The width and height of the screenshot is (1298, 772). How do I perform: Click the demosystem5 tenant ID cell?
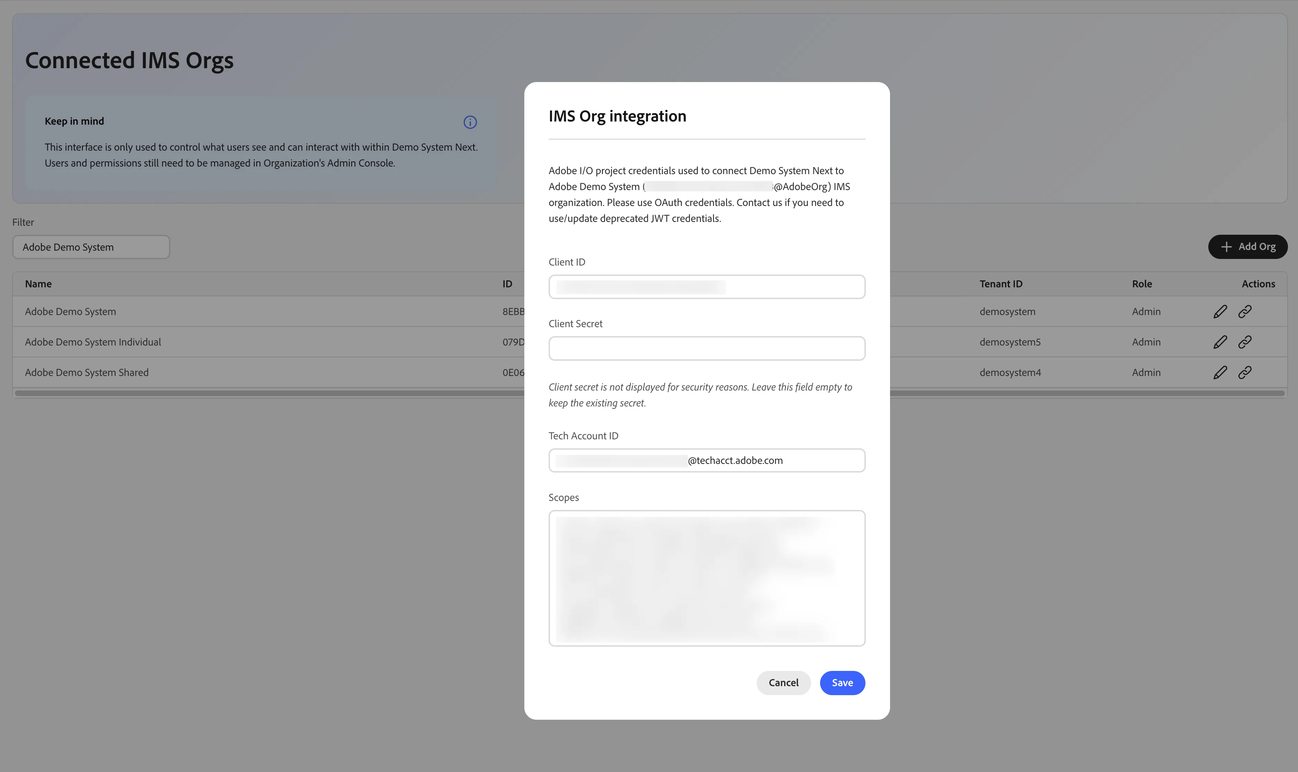tap(1010, 342)
